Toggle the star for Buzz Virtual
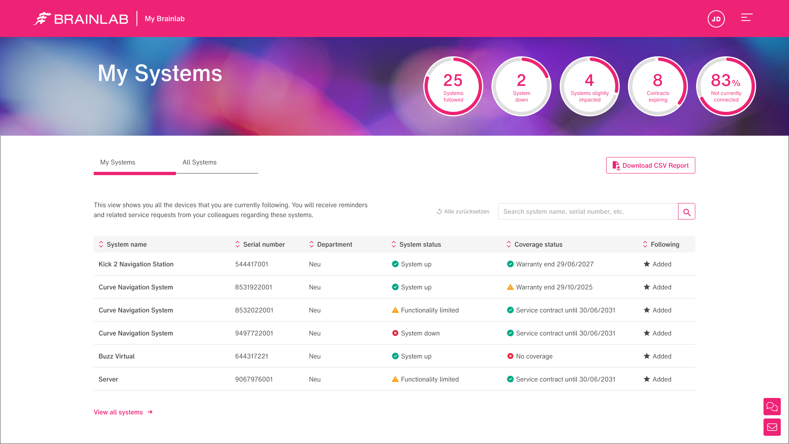Image resolution: width=789 pixels, height=444 pixels. pos(646,356)
